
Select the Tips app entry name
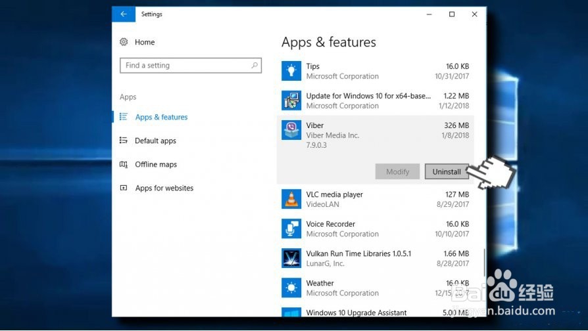pos(313,66)
